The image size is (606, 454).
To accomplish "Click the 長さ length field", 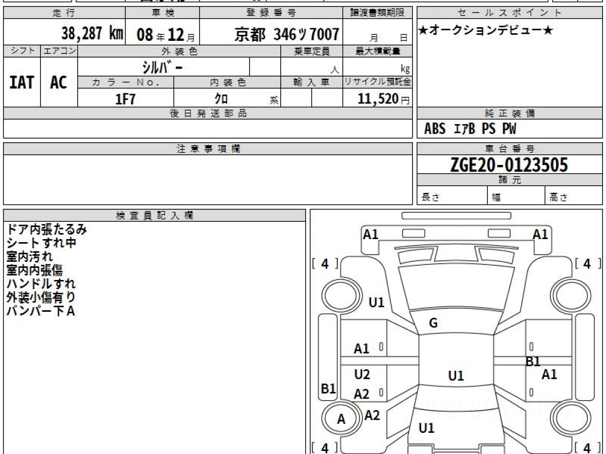I will (452, 196).
